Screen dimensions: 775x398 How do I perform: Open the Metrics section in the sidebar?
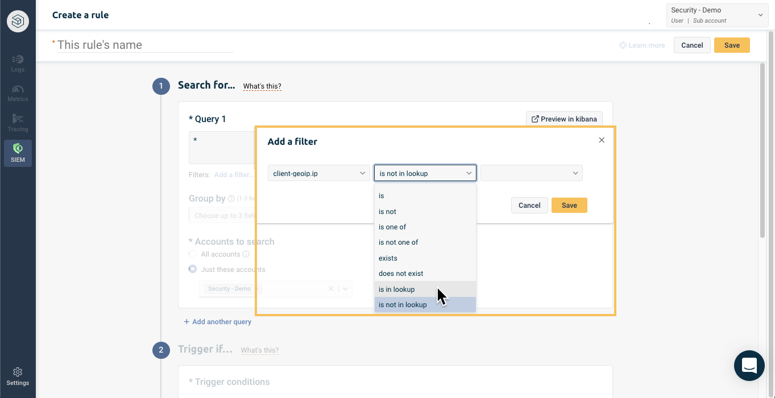pyautogui.click(x=18, y=92)
